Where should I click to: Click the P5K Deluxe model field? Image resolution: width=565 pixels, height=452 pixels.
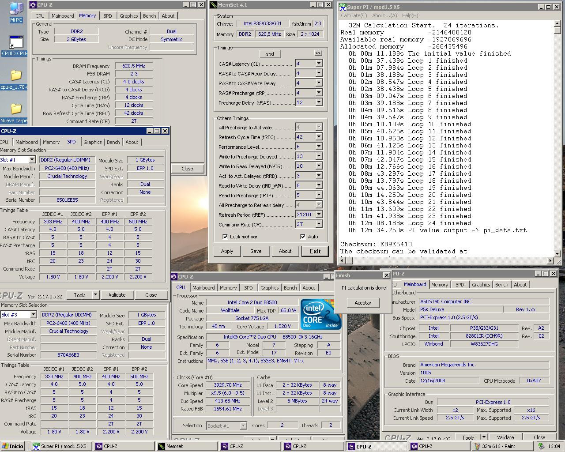(x=460, y=309)
